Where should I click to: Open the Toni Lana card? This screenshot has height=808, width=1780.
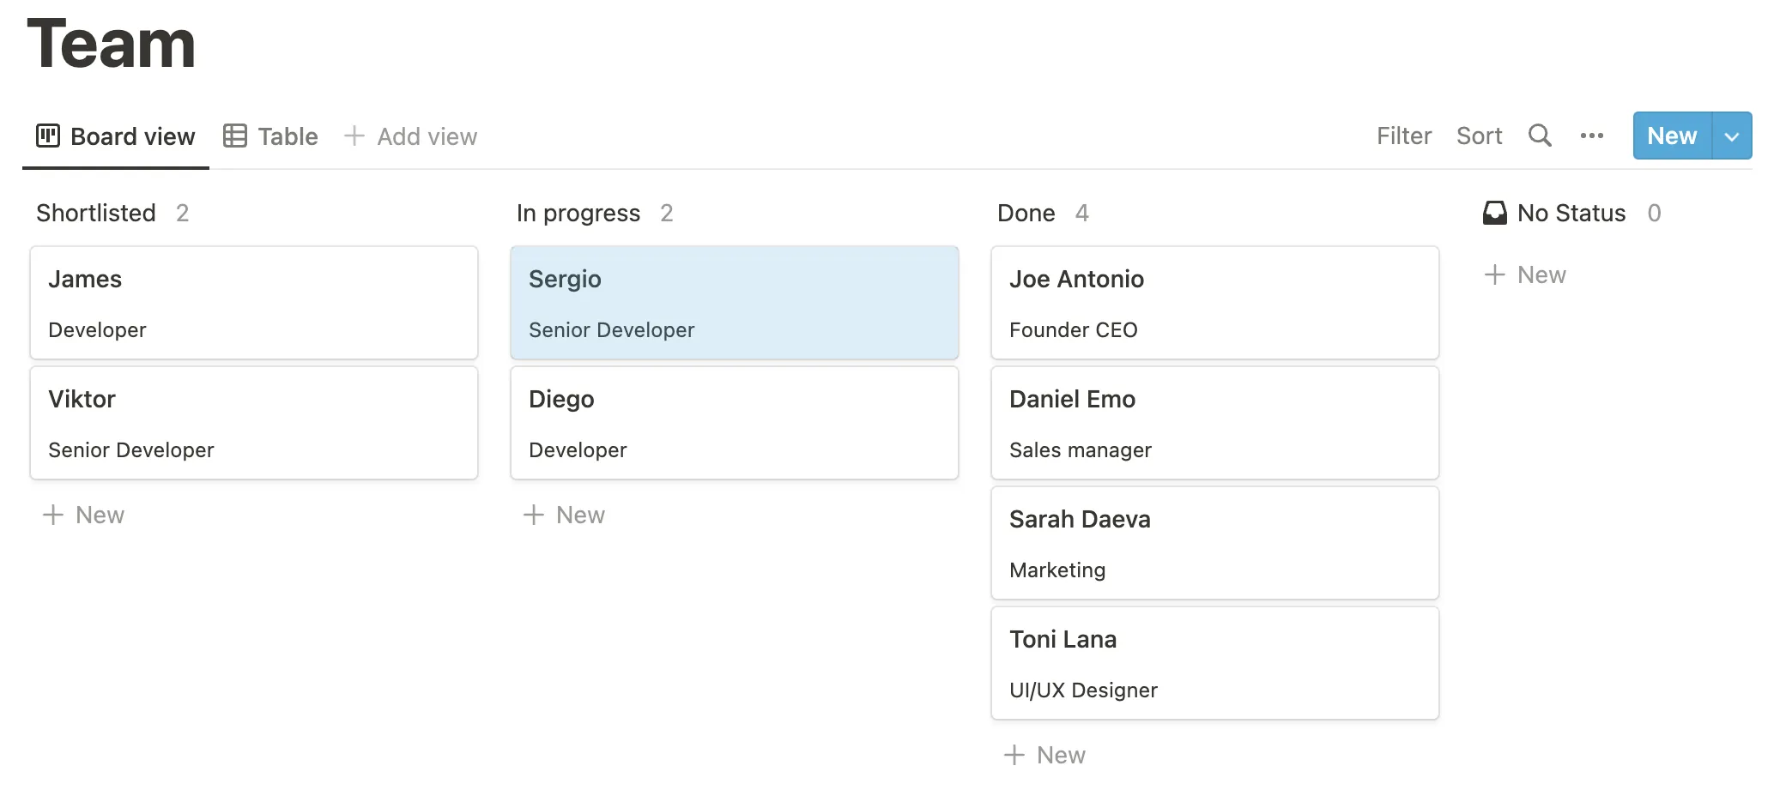pos(1215,663)
